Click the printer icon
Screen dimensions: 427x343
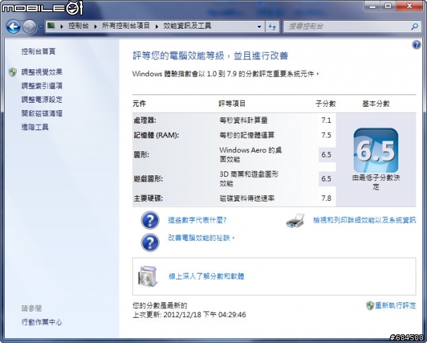pos(295,221)
